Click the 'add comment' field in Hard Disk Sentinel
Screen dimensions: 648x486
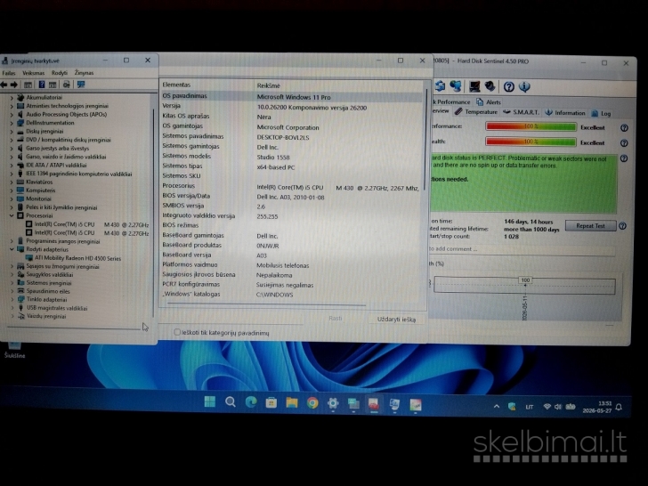click(x=522, y=249)
